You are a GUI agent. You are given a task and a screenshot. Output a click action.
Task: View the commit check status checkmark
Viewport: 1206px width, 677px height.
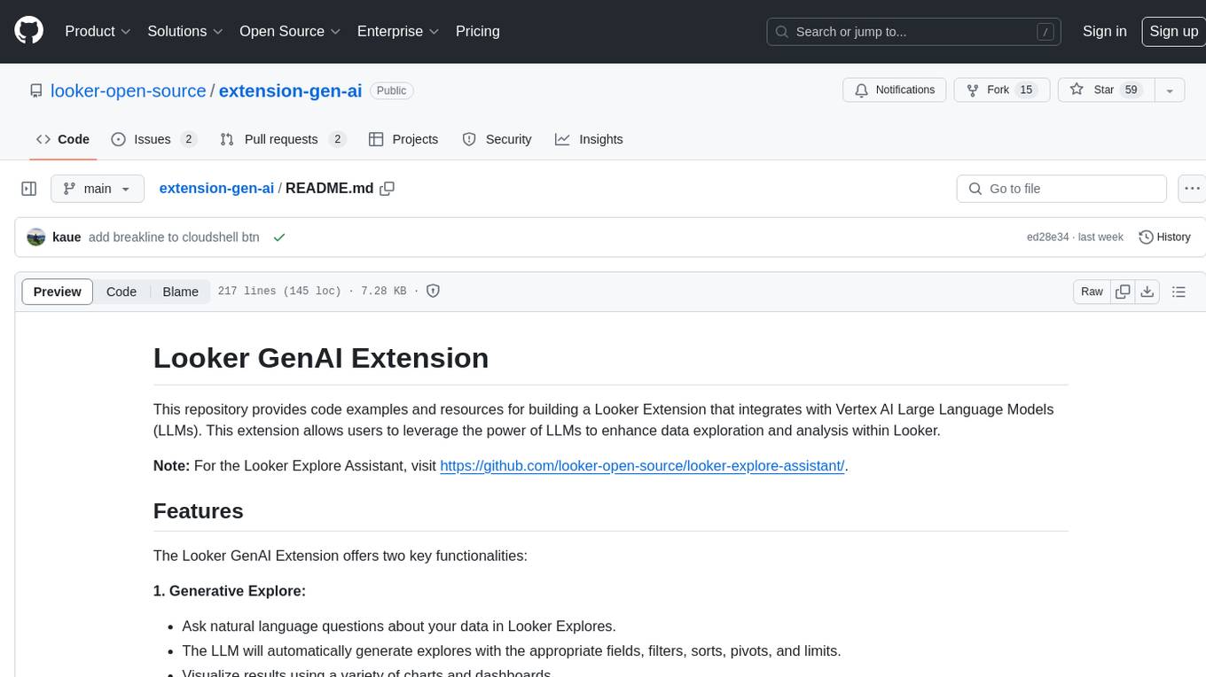pyautogui.click(x=279, y=237)
